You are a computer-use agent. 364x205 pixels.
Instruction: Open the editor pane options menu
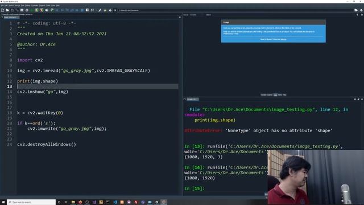pyautogui.click(x=180, y=17)
